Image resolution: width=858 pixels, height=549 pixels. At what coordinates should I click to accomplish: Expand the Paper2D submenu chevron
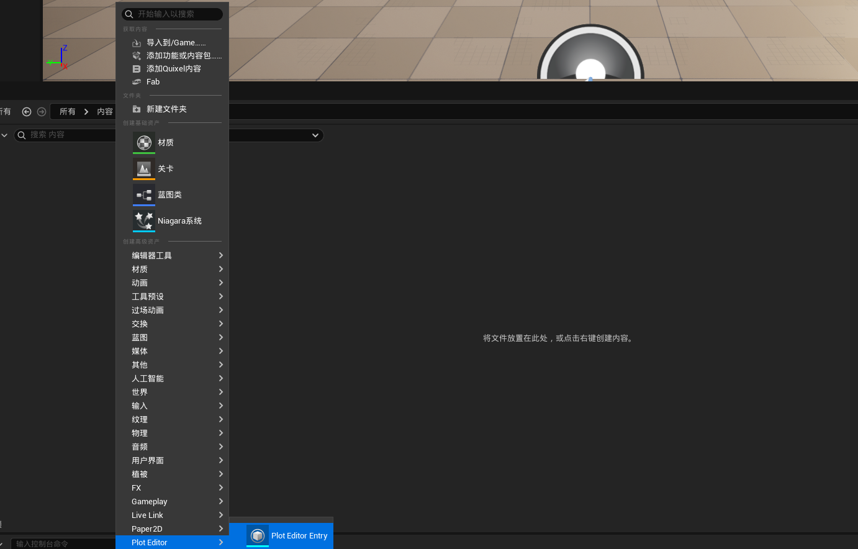point(221,529)
